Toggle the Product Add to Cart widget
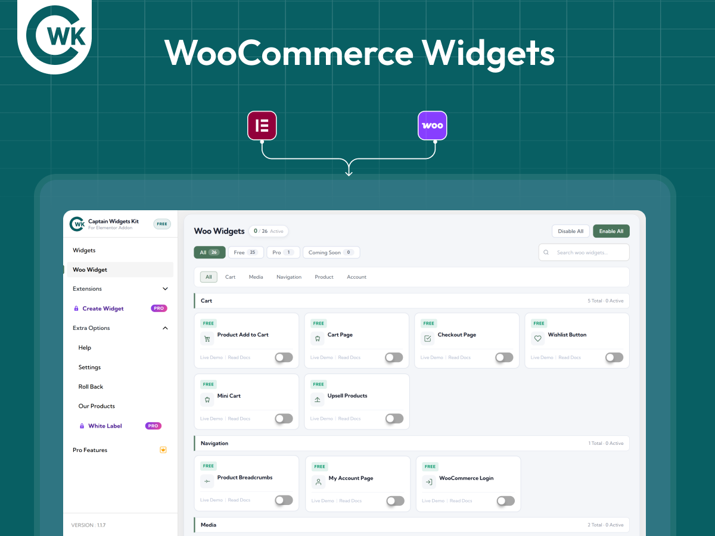715x536 pixels. coord(284,357)
